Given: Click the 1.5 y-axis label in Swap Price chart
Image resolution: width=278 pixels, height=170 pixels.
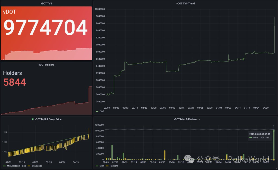Looking at the screenshot, I should (5, 132).
